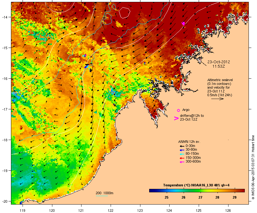
Task: Click the black 0-30m legend arrow
Action: click(182, 146)
